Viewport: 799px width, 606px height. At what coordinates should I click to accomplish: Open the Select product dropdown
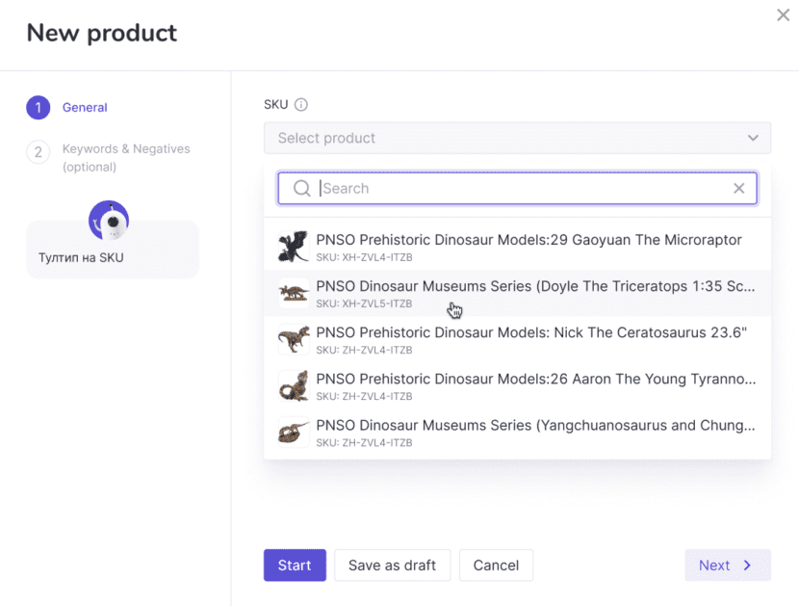pos(517,138)
